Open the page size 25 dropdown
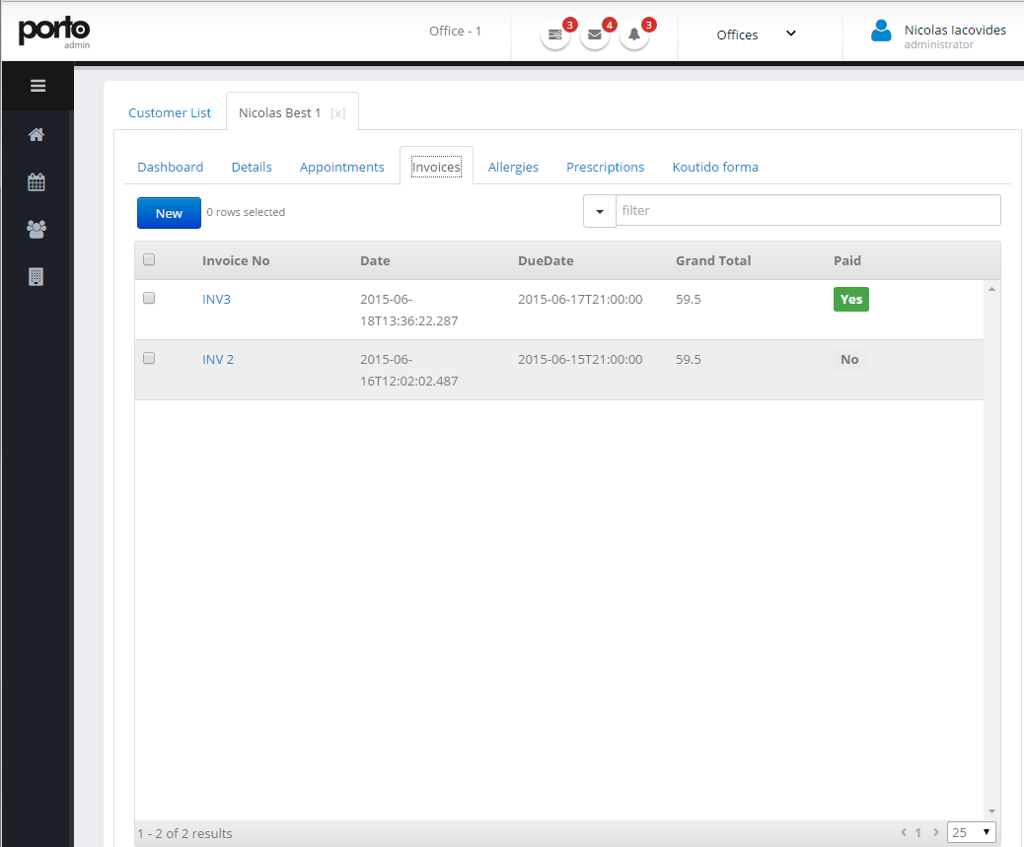 971,832
